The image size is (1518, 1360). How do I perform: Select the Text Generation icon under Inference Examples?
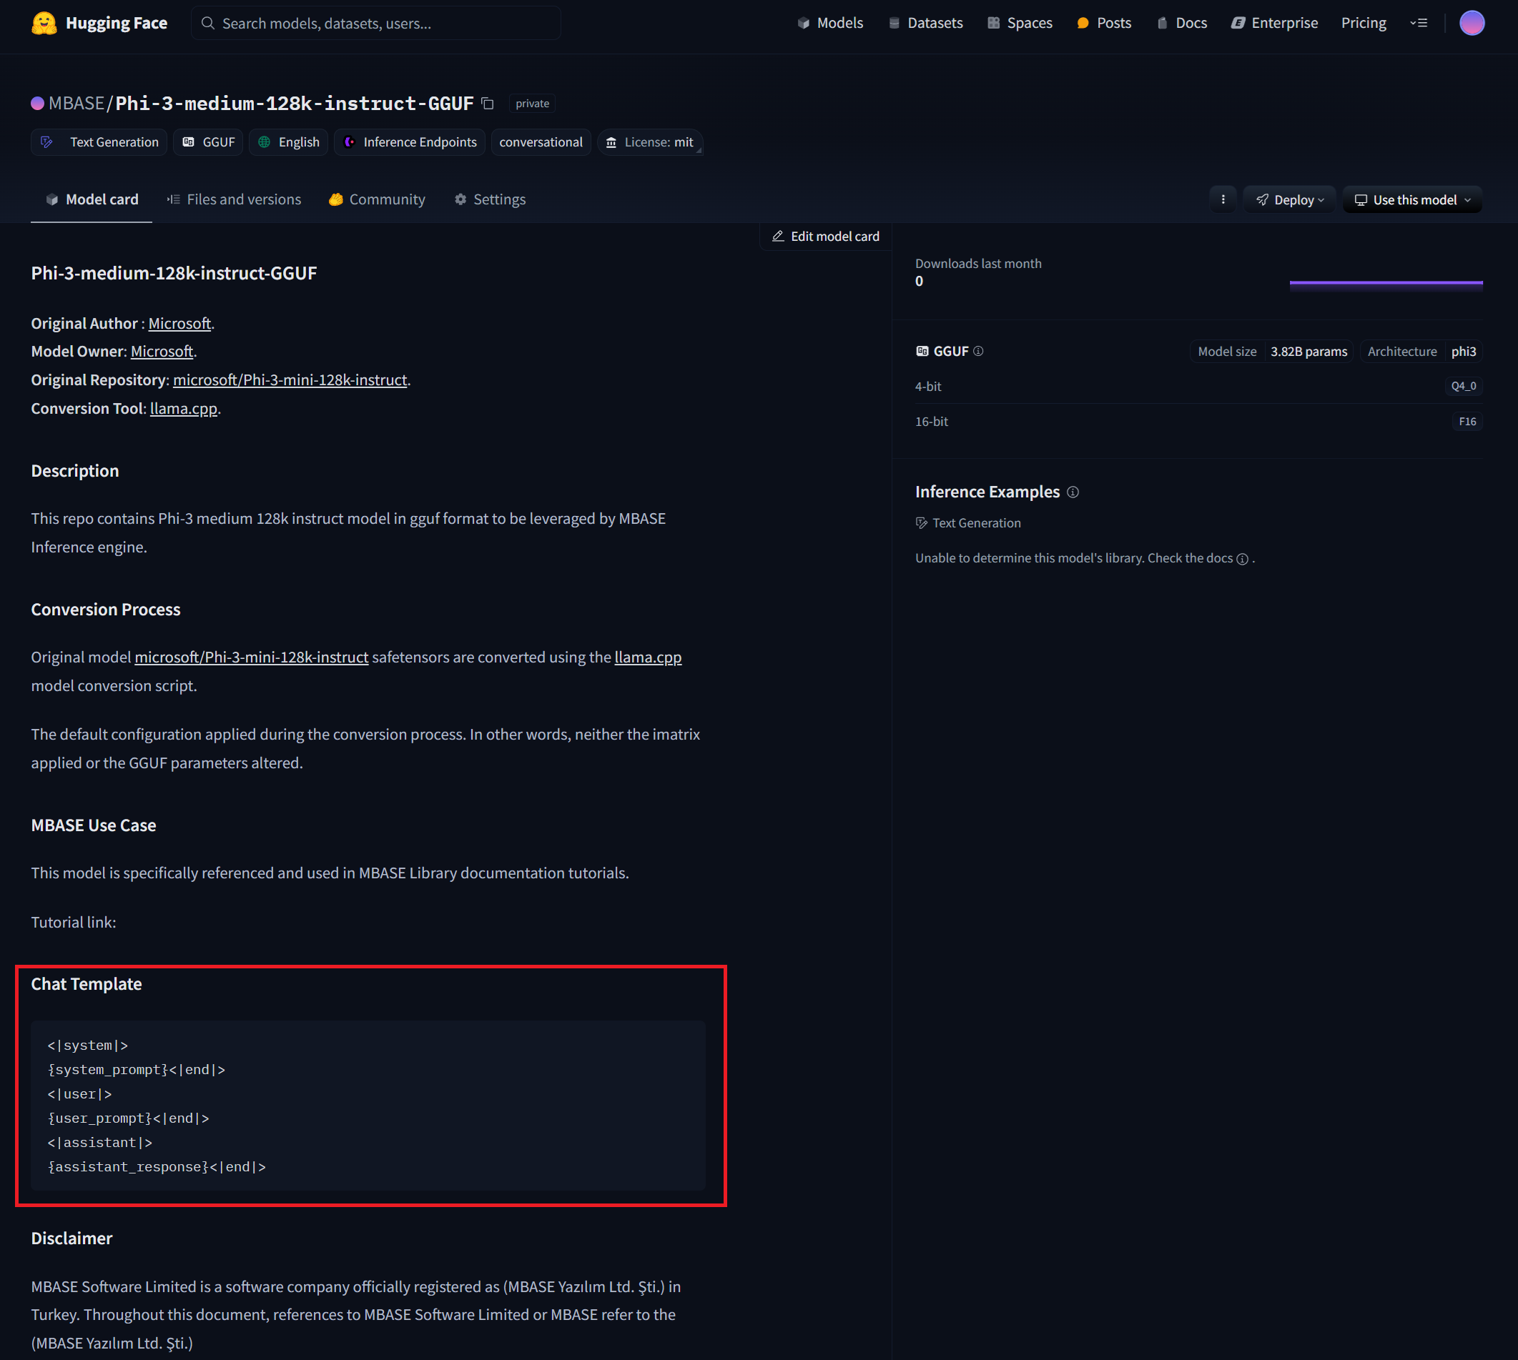[x=921, y=523]
